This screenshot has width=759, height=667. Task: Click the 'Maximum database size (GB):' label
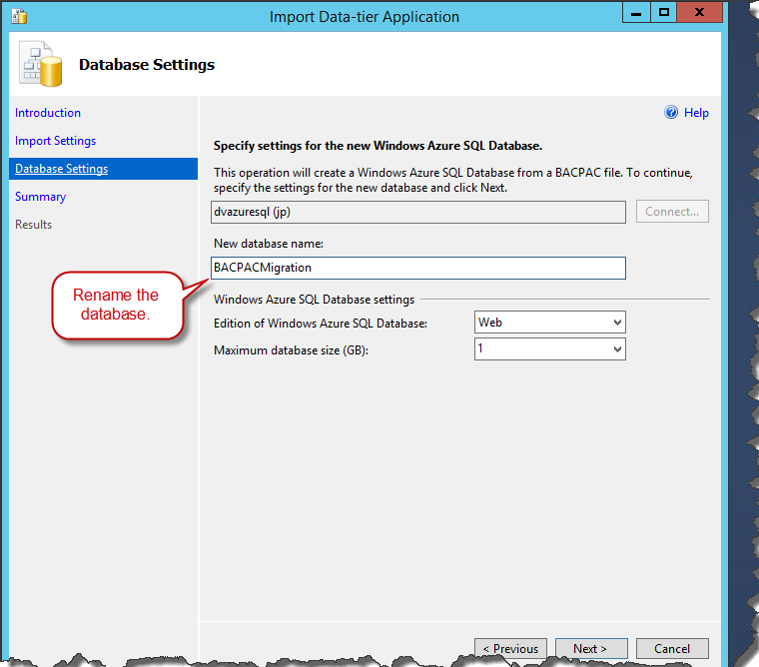point(291,350)
